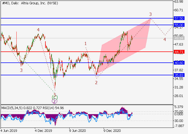The height and width of the screenshot is (134, 188).
Task: Click the 63.98 price axis label
Action: (x=179, y=2)
